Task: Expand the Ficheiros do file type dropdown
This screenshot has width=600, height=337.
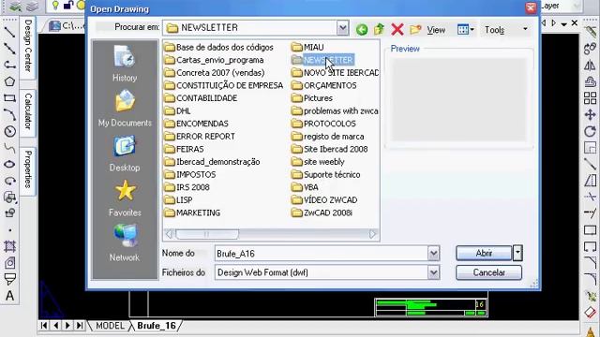Action: coord(433,272)
